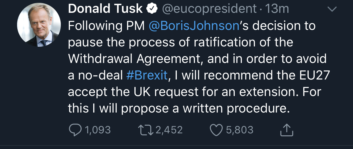Click the 5,803 likes count
The image size is (353, 149).
pos(239,130)
